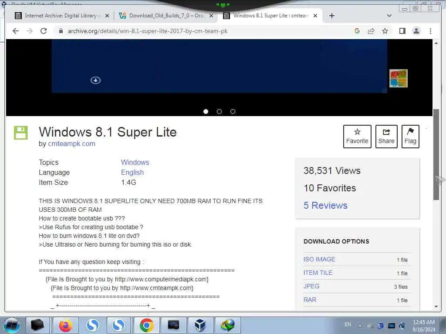Click '1.4G' item size value
This screenshot has width=446, height=334.
click(128, 182)
